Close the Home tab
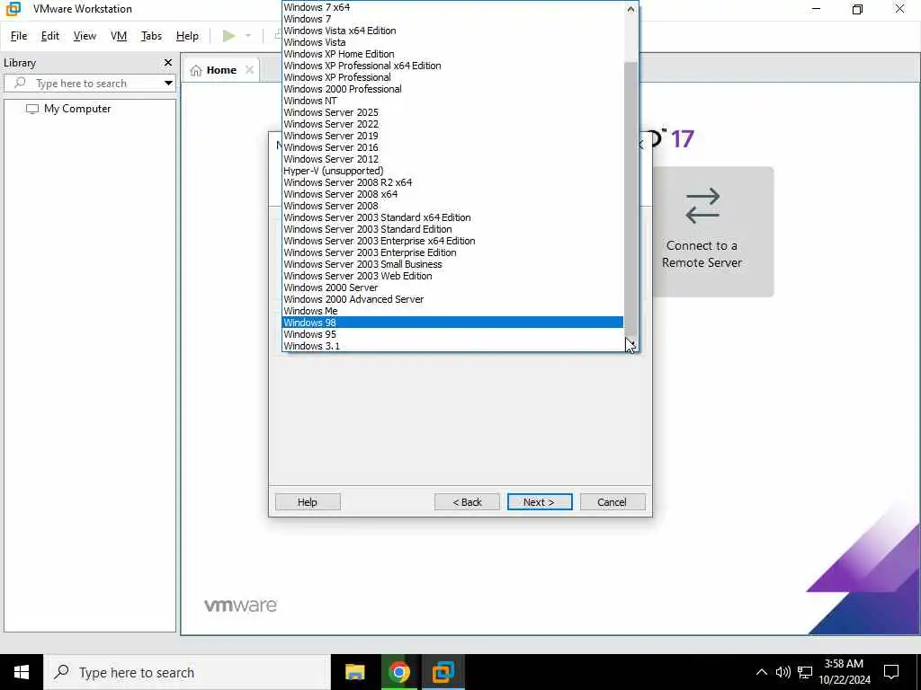Viewport: 921px width, 690px height. click(x=250, y=70)
